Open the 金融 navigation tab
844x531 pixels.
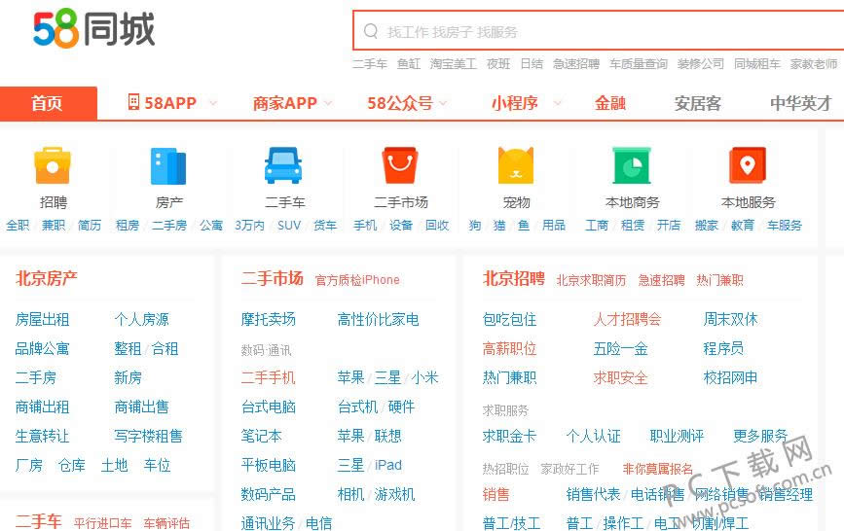[x=610, y=103]
